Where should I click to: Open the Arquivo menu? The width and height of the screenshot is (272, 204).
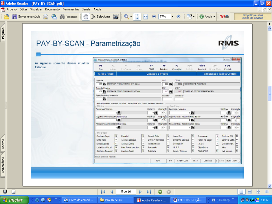(x=11, y=9)
